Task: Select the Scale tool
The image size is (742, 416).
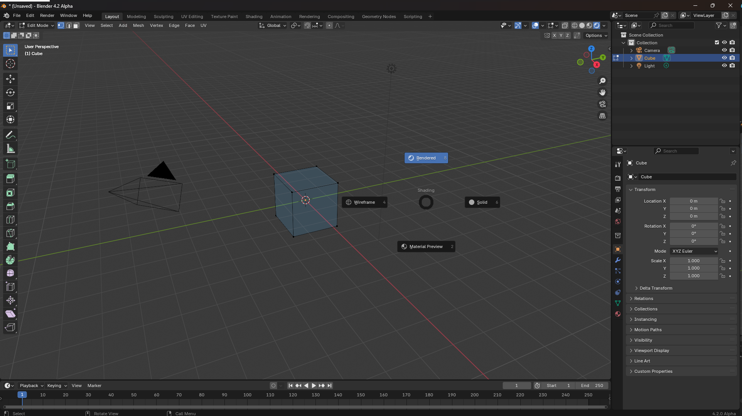Action: click(10, 106)
